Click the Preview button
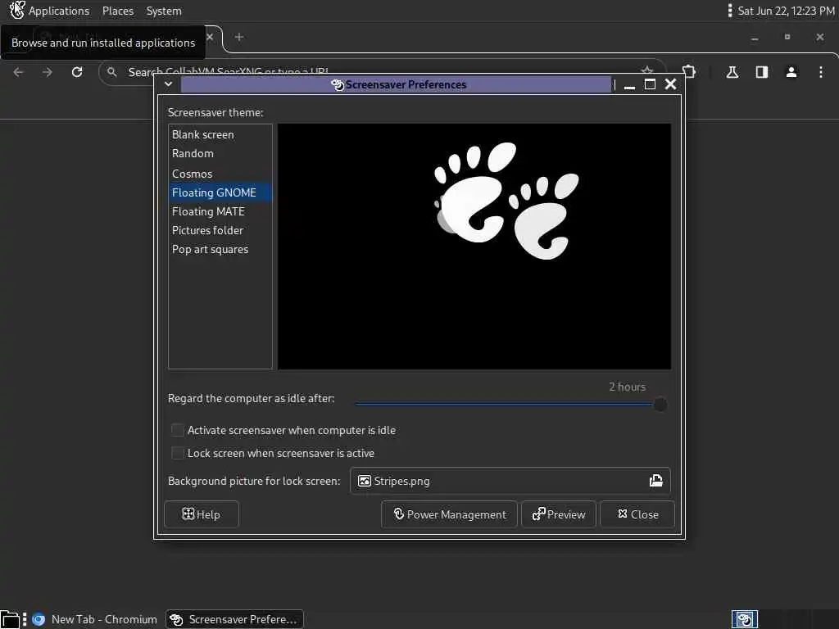The width and height of the screenshot is (839, 629). coord(559,514)
